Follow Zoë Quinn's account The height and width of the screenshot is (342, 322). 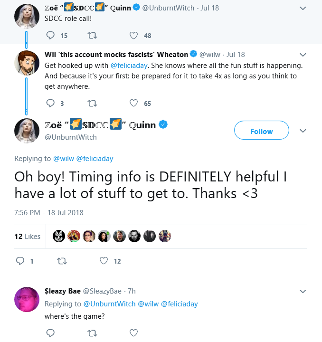coord(262,130)
